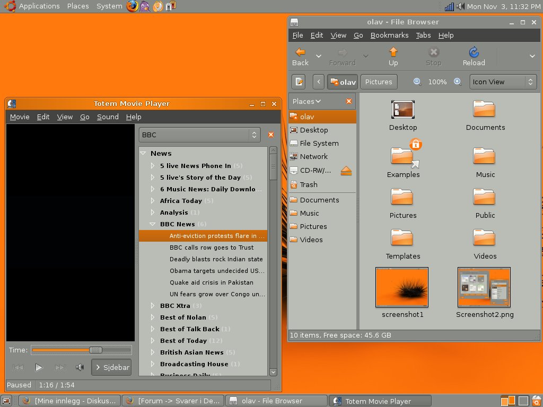Open the Tabs menu in File Browser
543x407 pixels.
click(423, 36)
